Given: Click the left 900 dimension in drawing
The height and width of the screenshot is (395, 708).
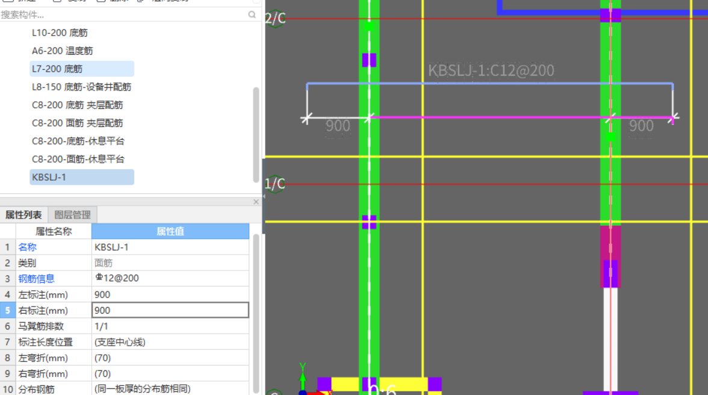Looking at the screenshot, I should click(x=338, y=126).
